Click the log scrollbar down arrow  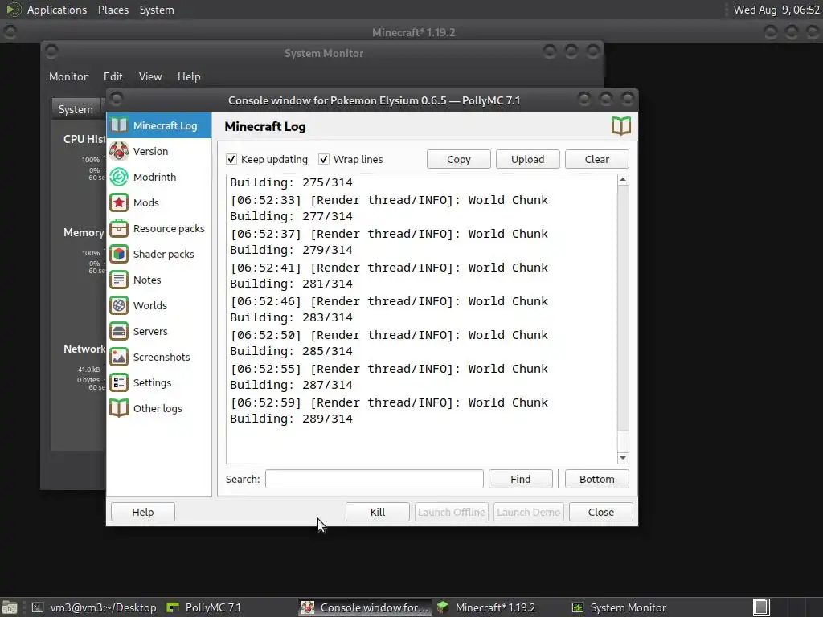click(x=623, y=458)
